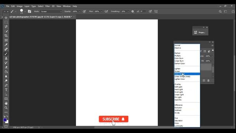Open status bar info arrow
236x133 pixels.
pyautogui.click(x=39, y=127)
